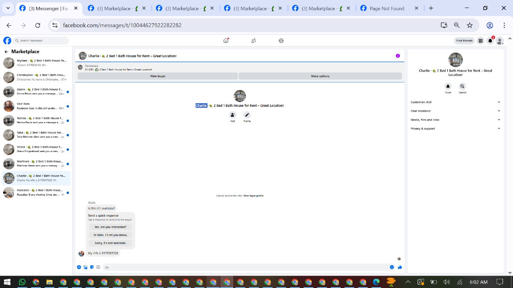Open the Christopher conversation
Screen dimensions: 513x288
click(x=36, y=77)
